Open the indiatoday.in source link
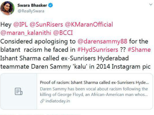The width and height of the screenshot is (154, 115). click(x=58, y=101)
